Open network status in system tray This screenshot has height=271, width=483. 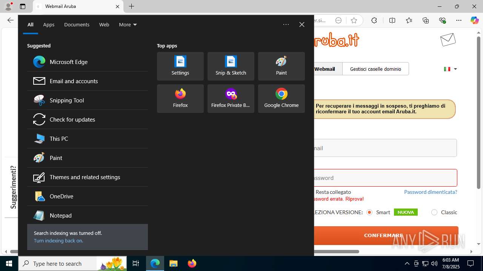425,263
